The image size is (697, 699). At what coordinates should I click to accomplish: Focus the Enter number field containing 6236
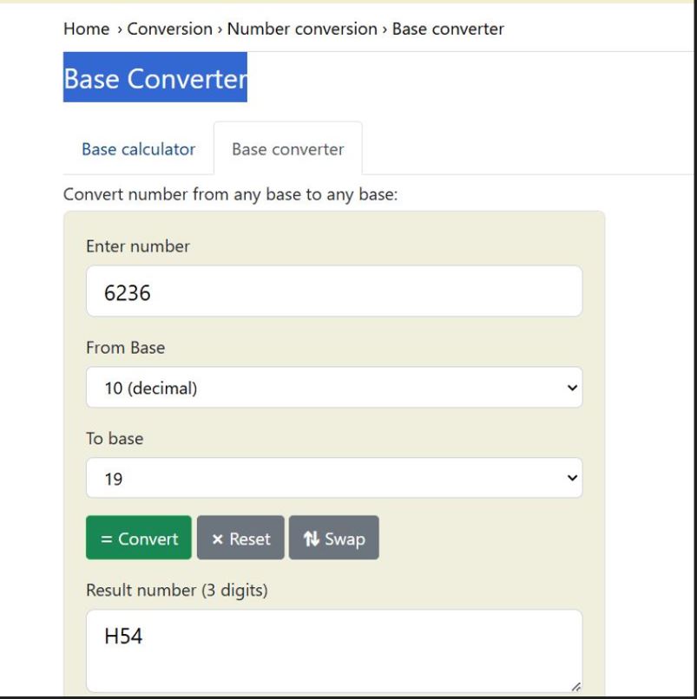tap(333, 291)
